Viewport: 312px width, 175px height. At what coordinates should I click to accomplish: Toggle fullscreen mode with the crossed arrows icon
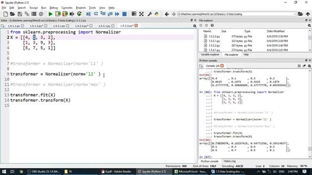click(x=141, y=14)
